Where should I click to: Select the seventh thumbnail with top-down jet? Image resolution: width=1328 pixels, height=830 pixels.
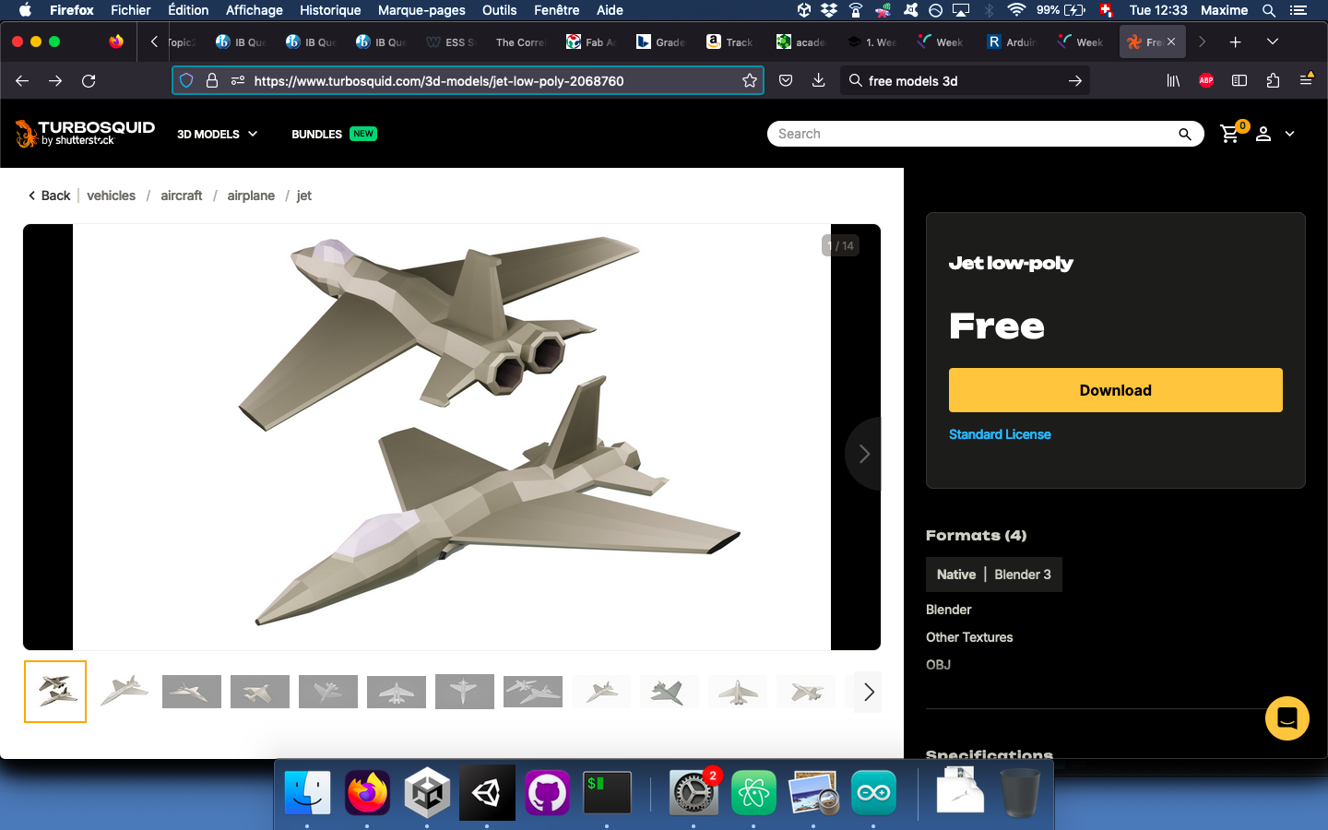[x=465, y=692]
